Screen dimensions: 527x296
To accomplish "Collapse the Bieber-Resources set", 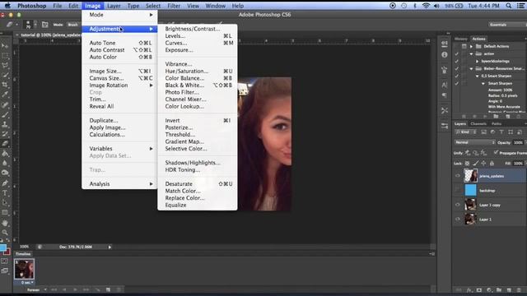I will pyautogui.click(x=471, y=68).
